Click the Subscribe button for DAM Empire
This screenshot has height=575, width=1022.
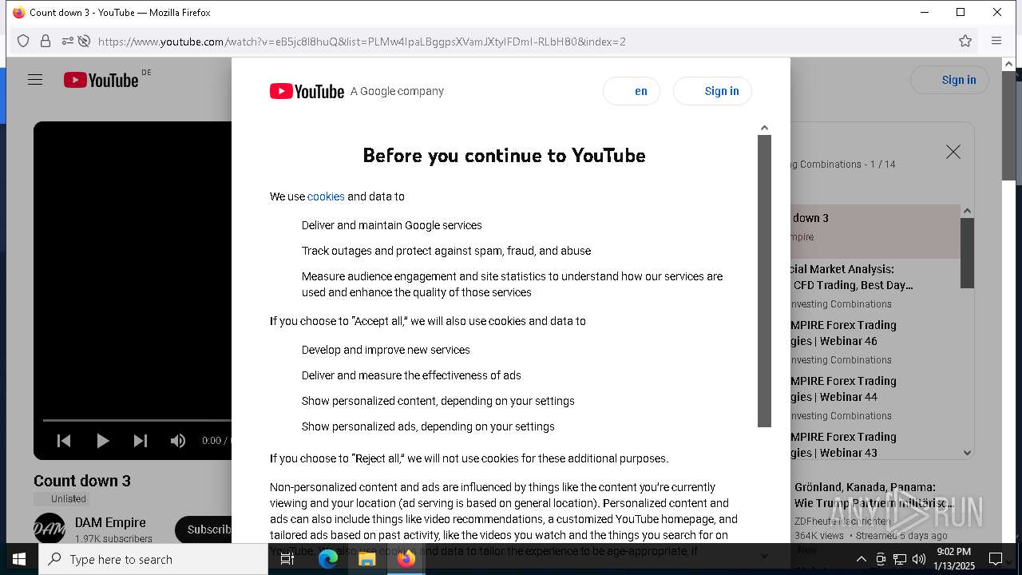(204, 529)
